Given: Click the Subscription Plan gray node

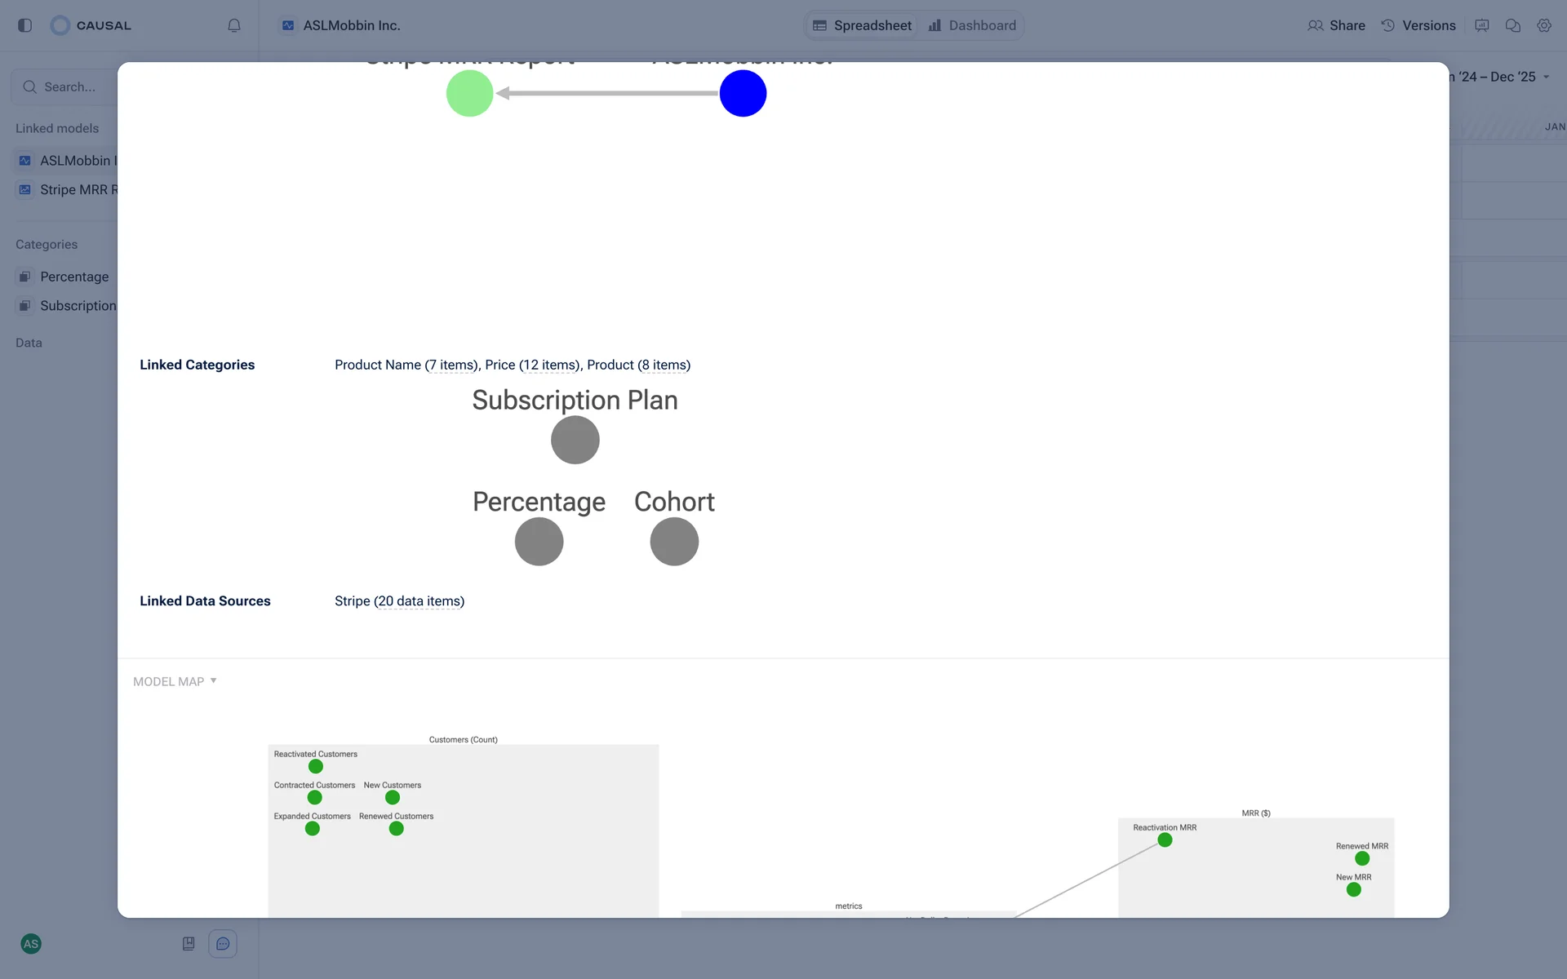Looking at the screenshot, I should point(575,440).
